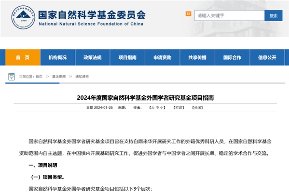Open the 机构概况 menu item
The image size is (289, 195).
(58, 57)
